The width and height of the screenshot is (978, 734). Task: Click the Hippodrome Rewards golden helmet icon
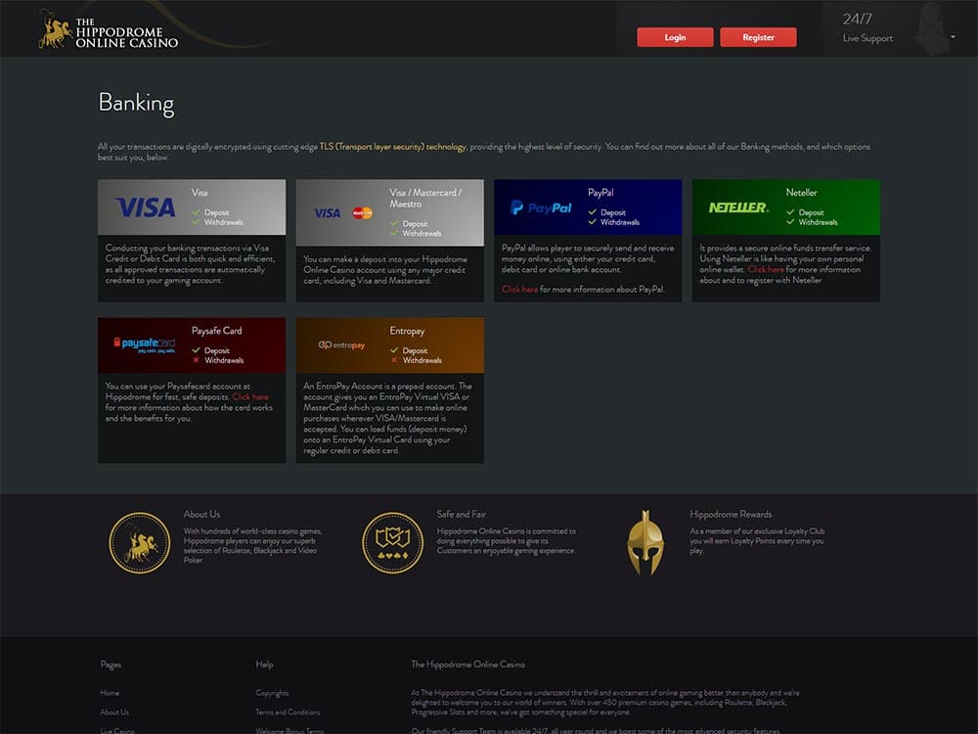(645, 542)
